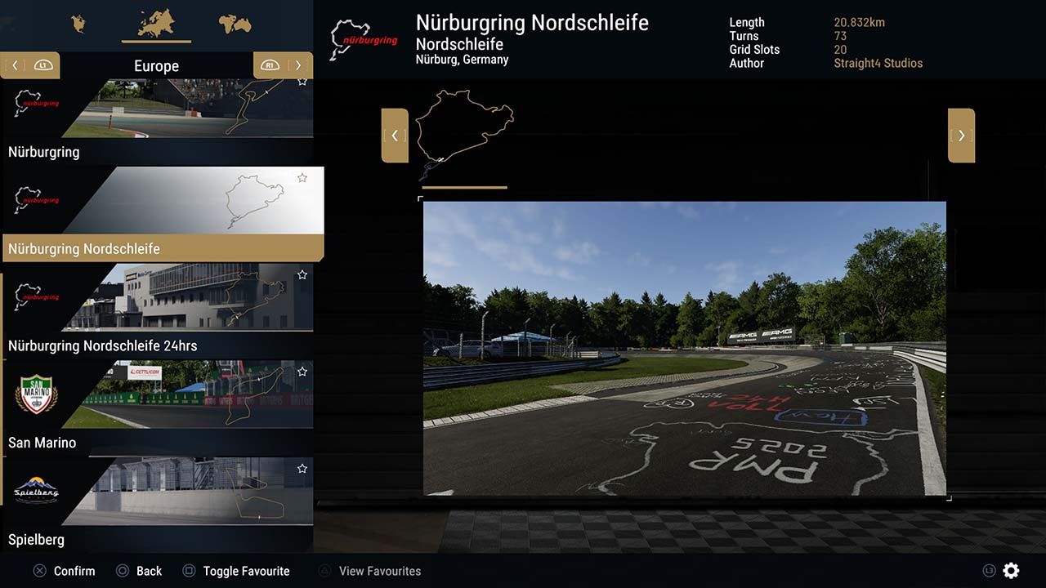Select the world map region icon

(x=235, y=24)
